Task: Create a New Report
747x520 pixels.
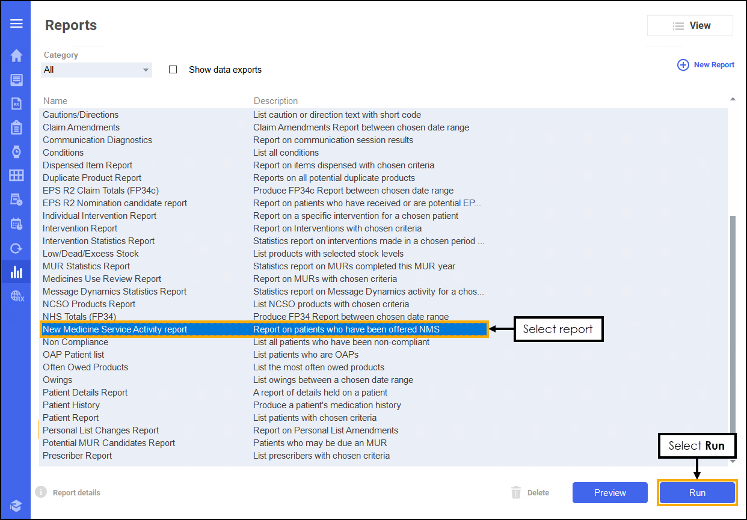Action: point(706,65)
